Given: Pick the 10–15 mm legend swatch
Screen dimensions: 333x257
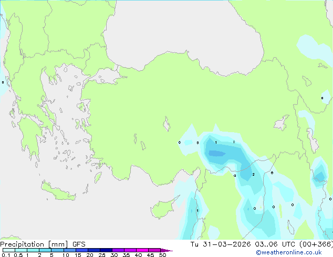Looking at the screenshot, I should (69, 250).
